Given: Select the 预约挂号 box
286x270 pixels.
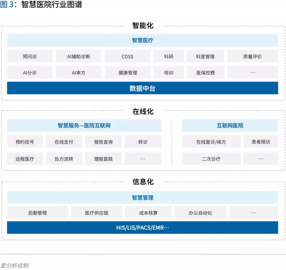Looking at the screenshot, I should 25,141.
